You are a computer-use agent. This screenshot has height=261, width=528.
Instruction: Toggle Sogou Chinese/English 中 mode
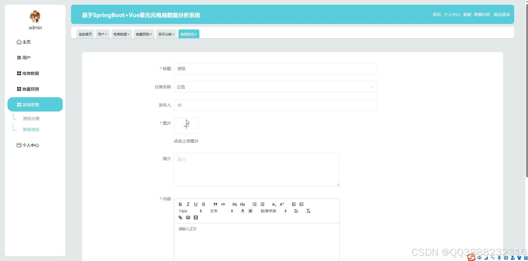pyautogui.click(x=479, y=258)
